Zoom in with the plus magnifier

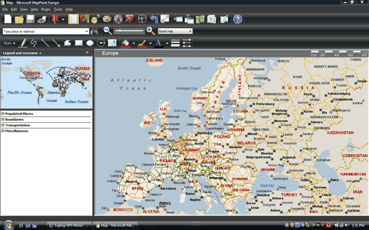click(150, 30)
